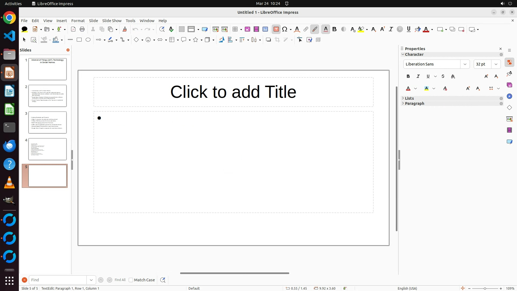Open the font size dropdown
This screenshot has height=291, width=517.
pos(496,64)
